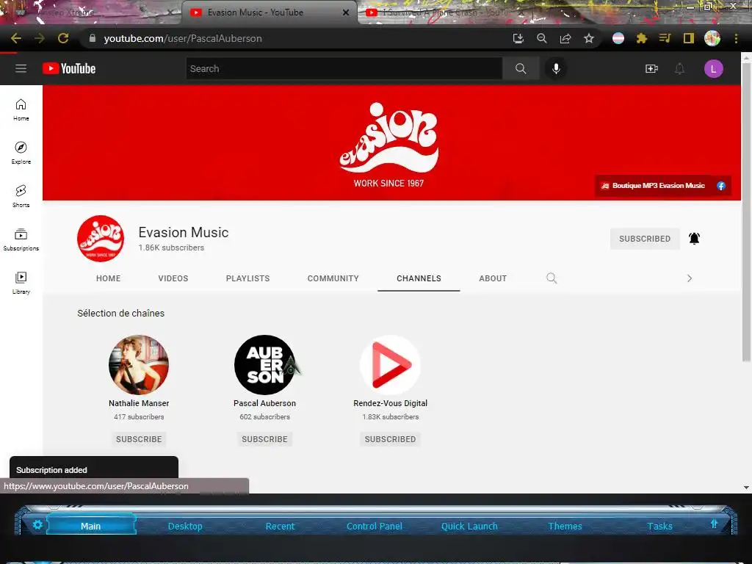
Task: Click the zoom magnifier in the address bar
Action: pyautogui.click(x=542, y=38)
